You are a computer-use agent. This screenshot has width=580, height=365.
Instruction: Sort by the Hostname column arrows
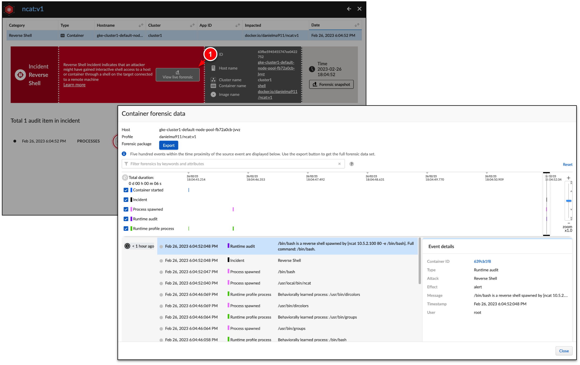[x=141, y=25]
